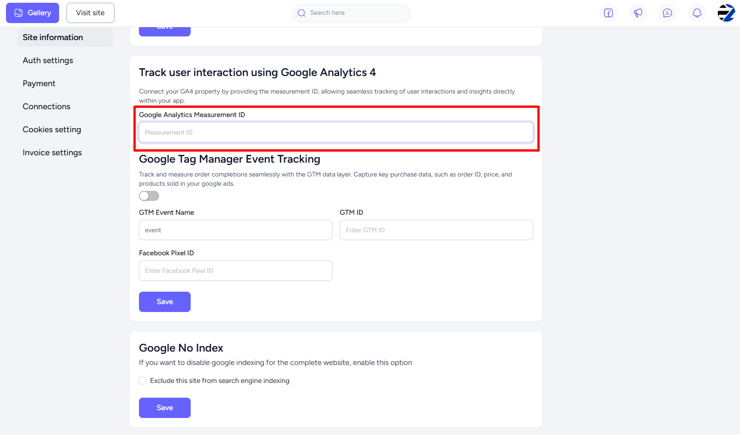
Task: Click the search magnifier icon
Action: click(x=301, y=13)
